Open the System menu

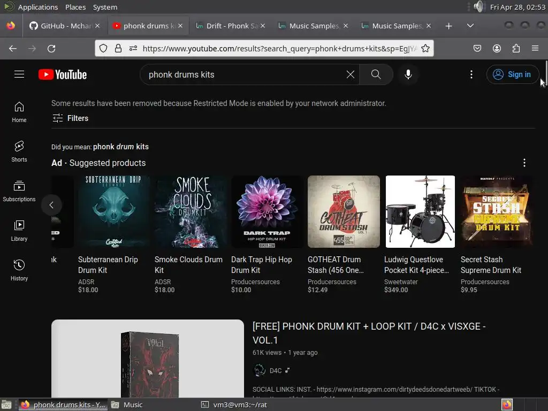(x=105, y=7)
